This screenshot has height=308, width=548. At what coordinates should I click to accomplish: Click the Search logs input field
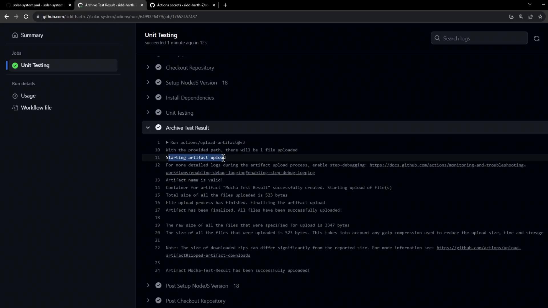[x=482, y=38]
